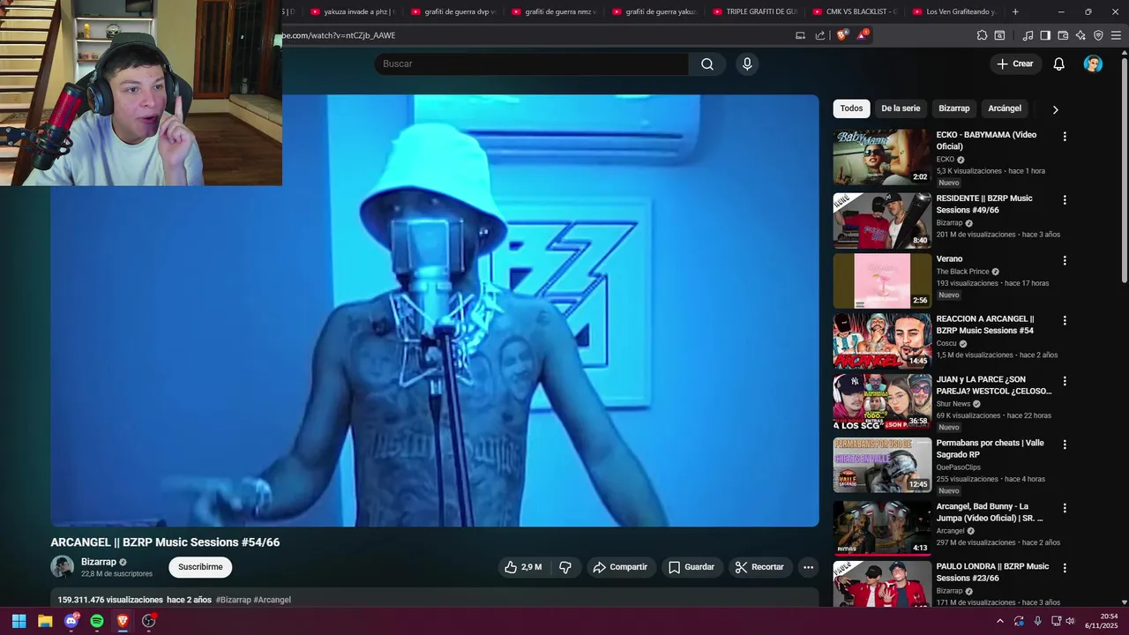Select the De la serie chip
This screenshot has height=635, width=1129.
point(901,108)
